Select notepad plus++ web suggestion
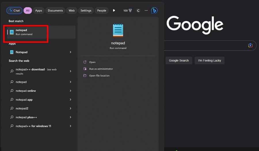Viewport: 259px width, 151px height. coord(41,117)
